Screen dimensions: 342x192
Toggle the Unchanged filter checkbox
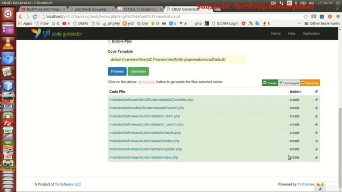coord(281,83)
